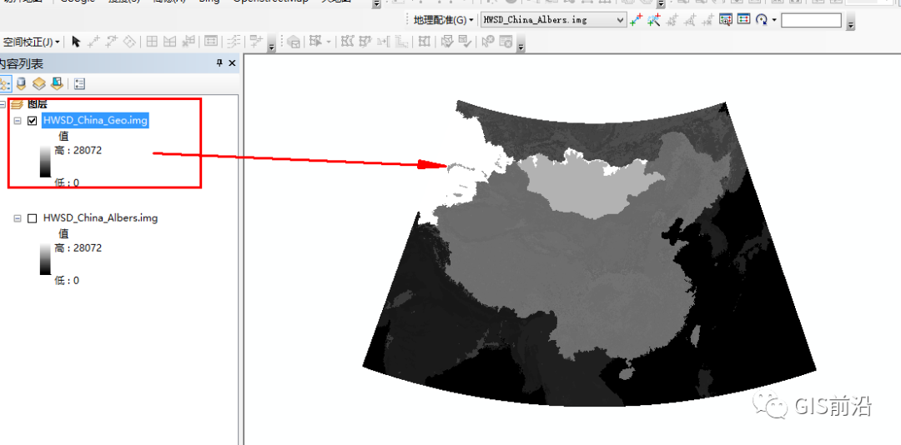901x445 pixels.
Task: Switch to List By Selection view
Action: (57, 84)
